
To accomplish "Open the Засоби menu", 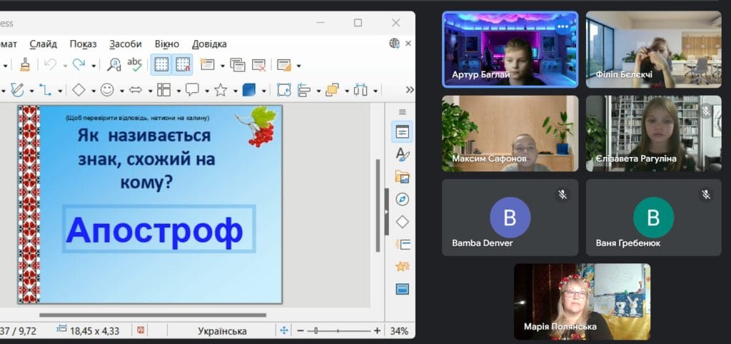I will pyautogui.click(x=126, y=44).
